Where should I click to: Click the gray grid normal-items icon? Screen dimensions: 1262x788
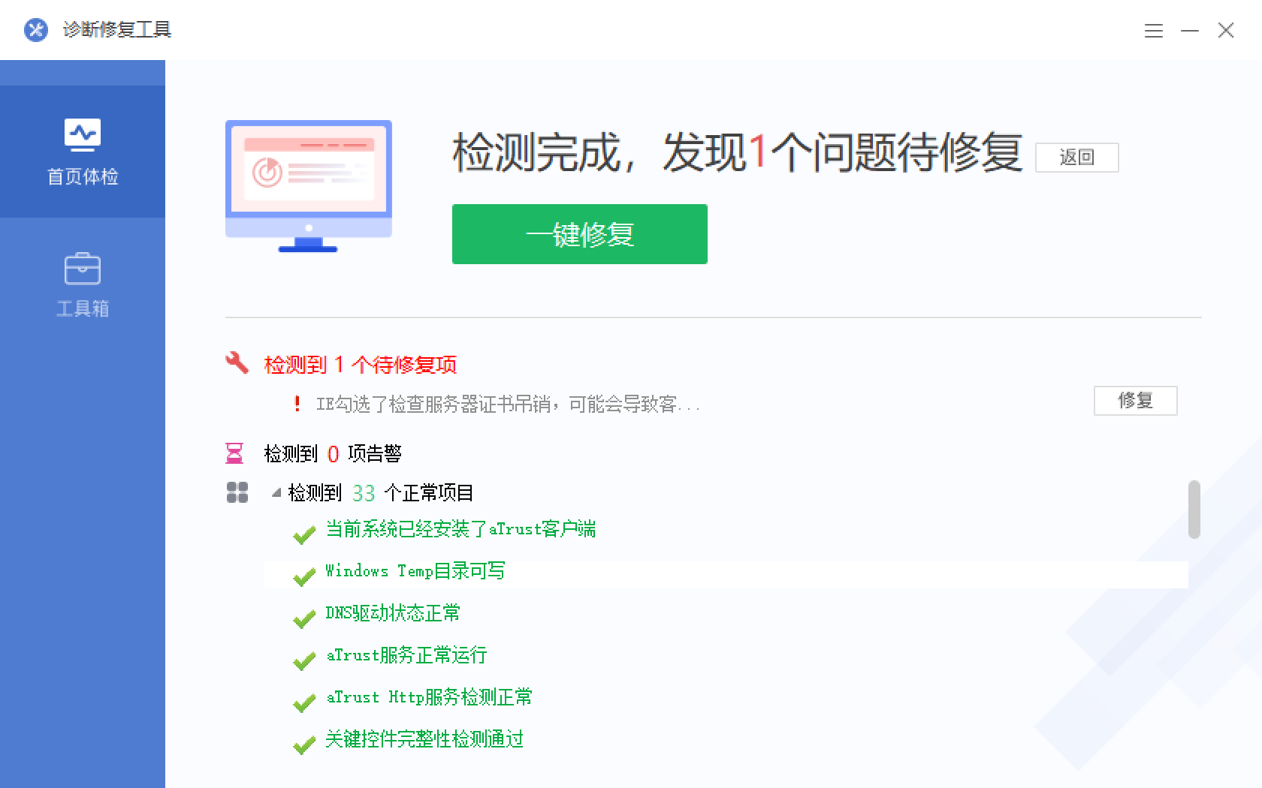coord(237,492)
